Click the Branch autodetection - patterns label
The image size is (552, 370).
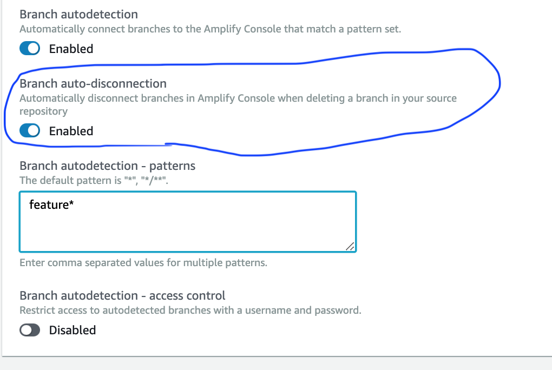click(x=107, y=166)
